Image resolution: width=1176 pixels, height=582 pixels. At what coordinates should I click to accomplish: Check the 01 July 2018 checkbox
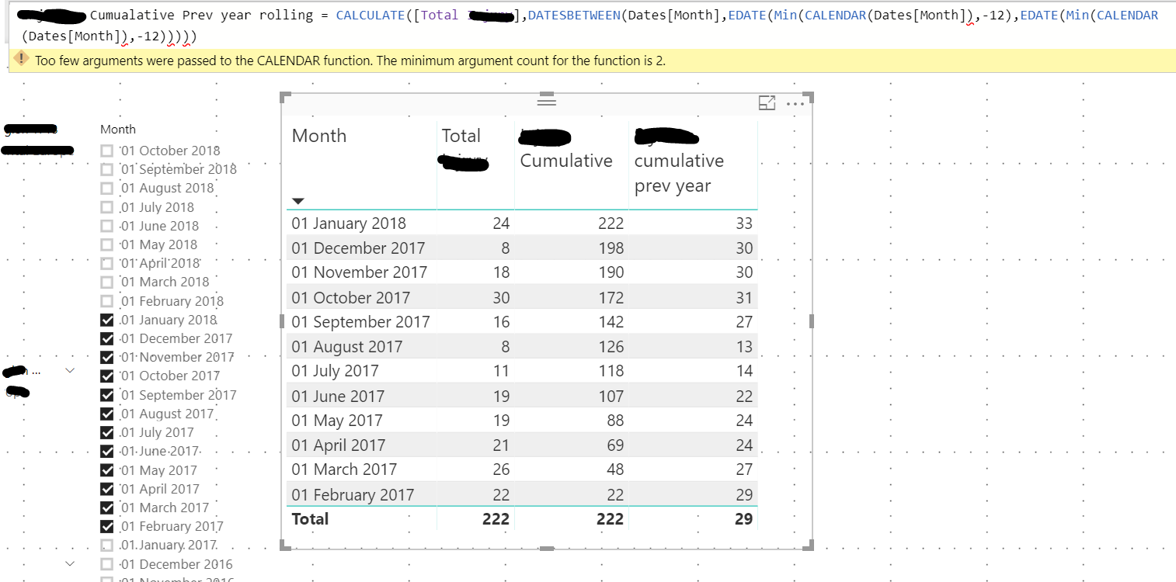pyautogui.click(x=107, y=207)
